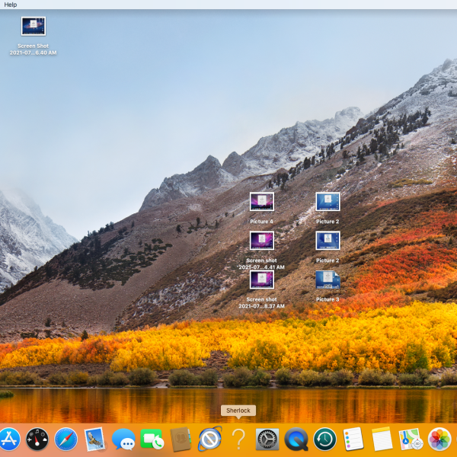Open the App Store from the dock
457x457 pixels.
pyautogui.click(x=9, y=439)
